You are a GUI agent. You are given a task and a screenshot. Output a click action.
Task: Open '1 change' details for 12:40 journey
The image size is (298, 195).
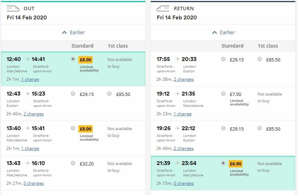30,79
